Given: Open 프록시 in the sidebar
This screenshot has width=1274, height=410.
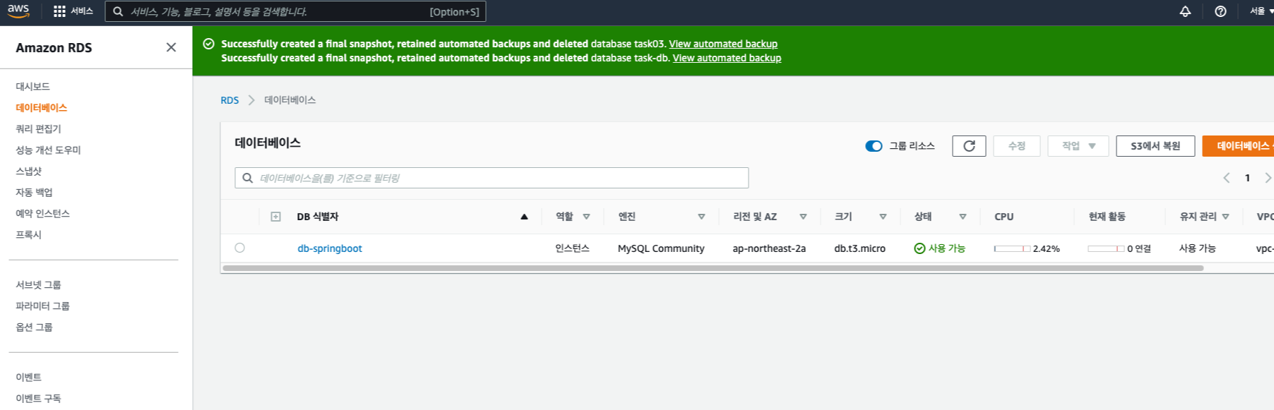Looking at the screenshot, I should pos(29,234).
